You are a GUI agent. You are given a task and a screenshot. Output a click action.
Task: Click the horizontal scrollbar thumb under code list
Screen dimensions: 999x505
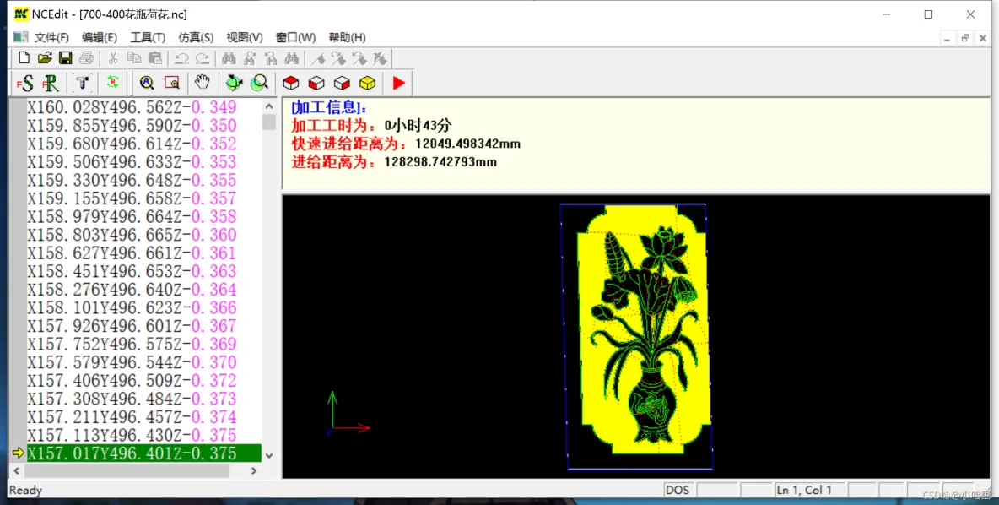click(x=127, y=470)
